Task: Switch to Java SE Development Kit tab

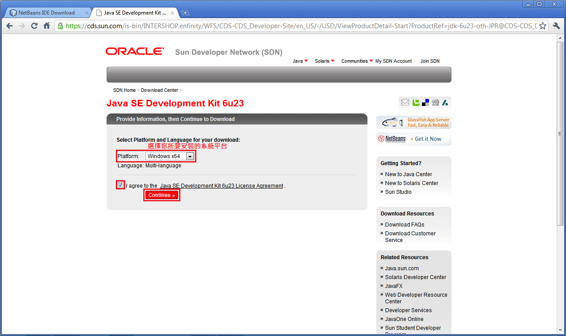Action: [135, 13]
